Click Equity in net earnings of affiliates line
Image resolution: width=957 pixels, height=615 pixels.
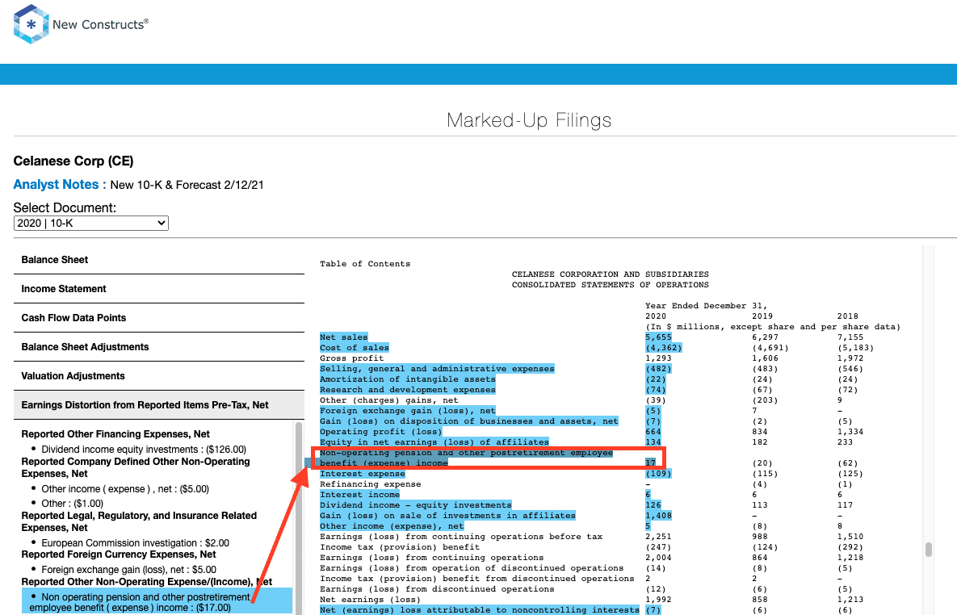pyautogui.click(x=434, y=441)
